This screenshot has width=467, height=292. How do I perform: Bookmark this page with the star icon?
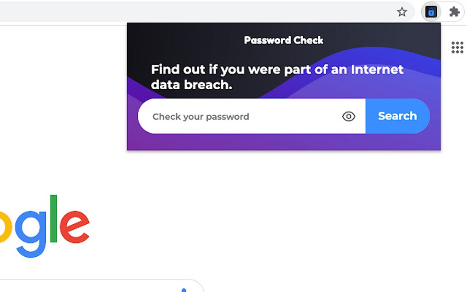pos(402,12)
